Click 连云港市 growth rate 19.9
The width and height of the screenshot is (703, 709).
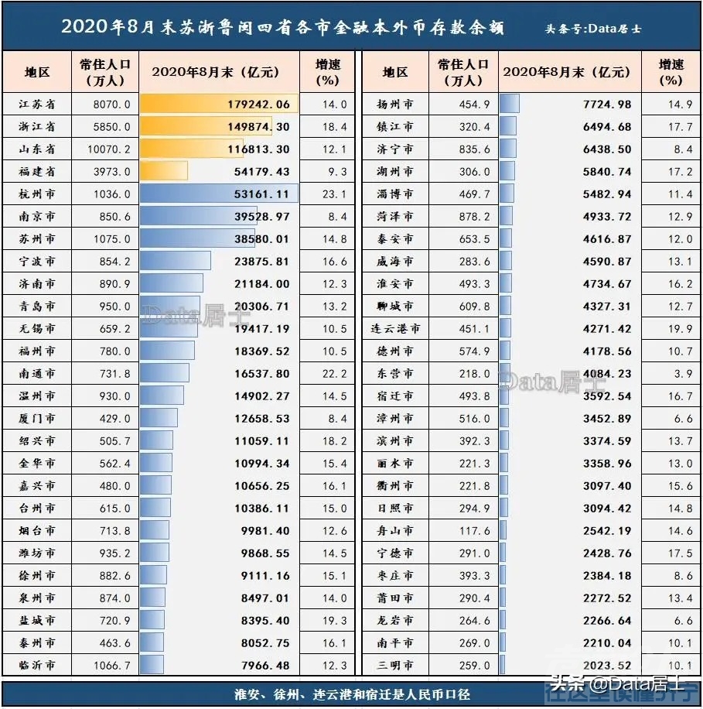point(670,328)
